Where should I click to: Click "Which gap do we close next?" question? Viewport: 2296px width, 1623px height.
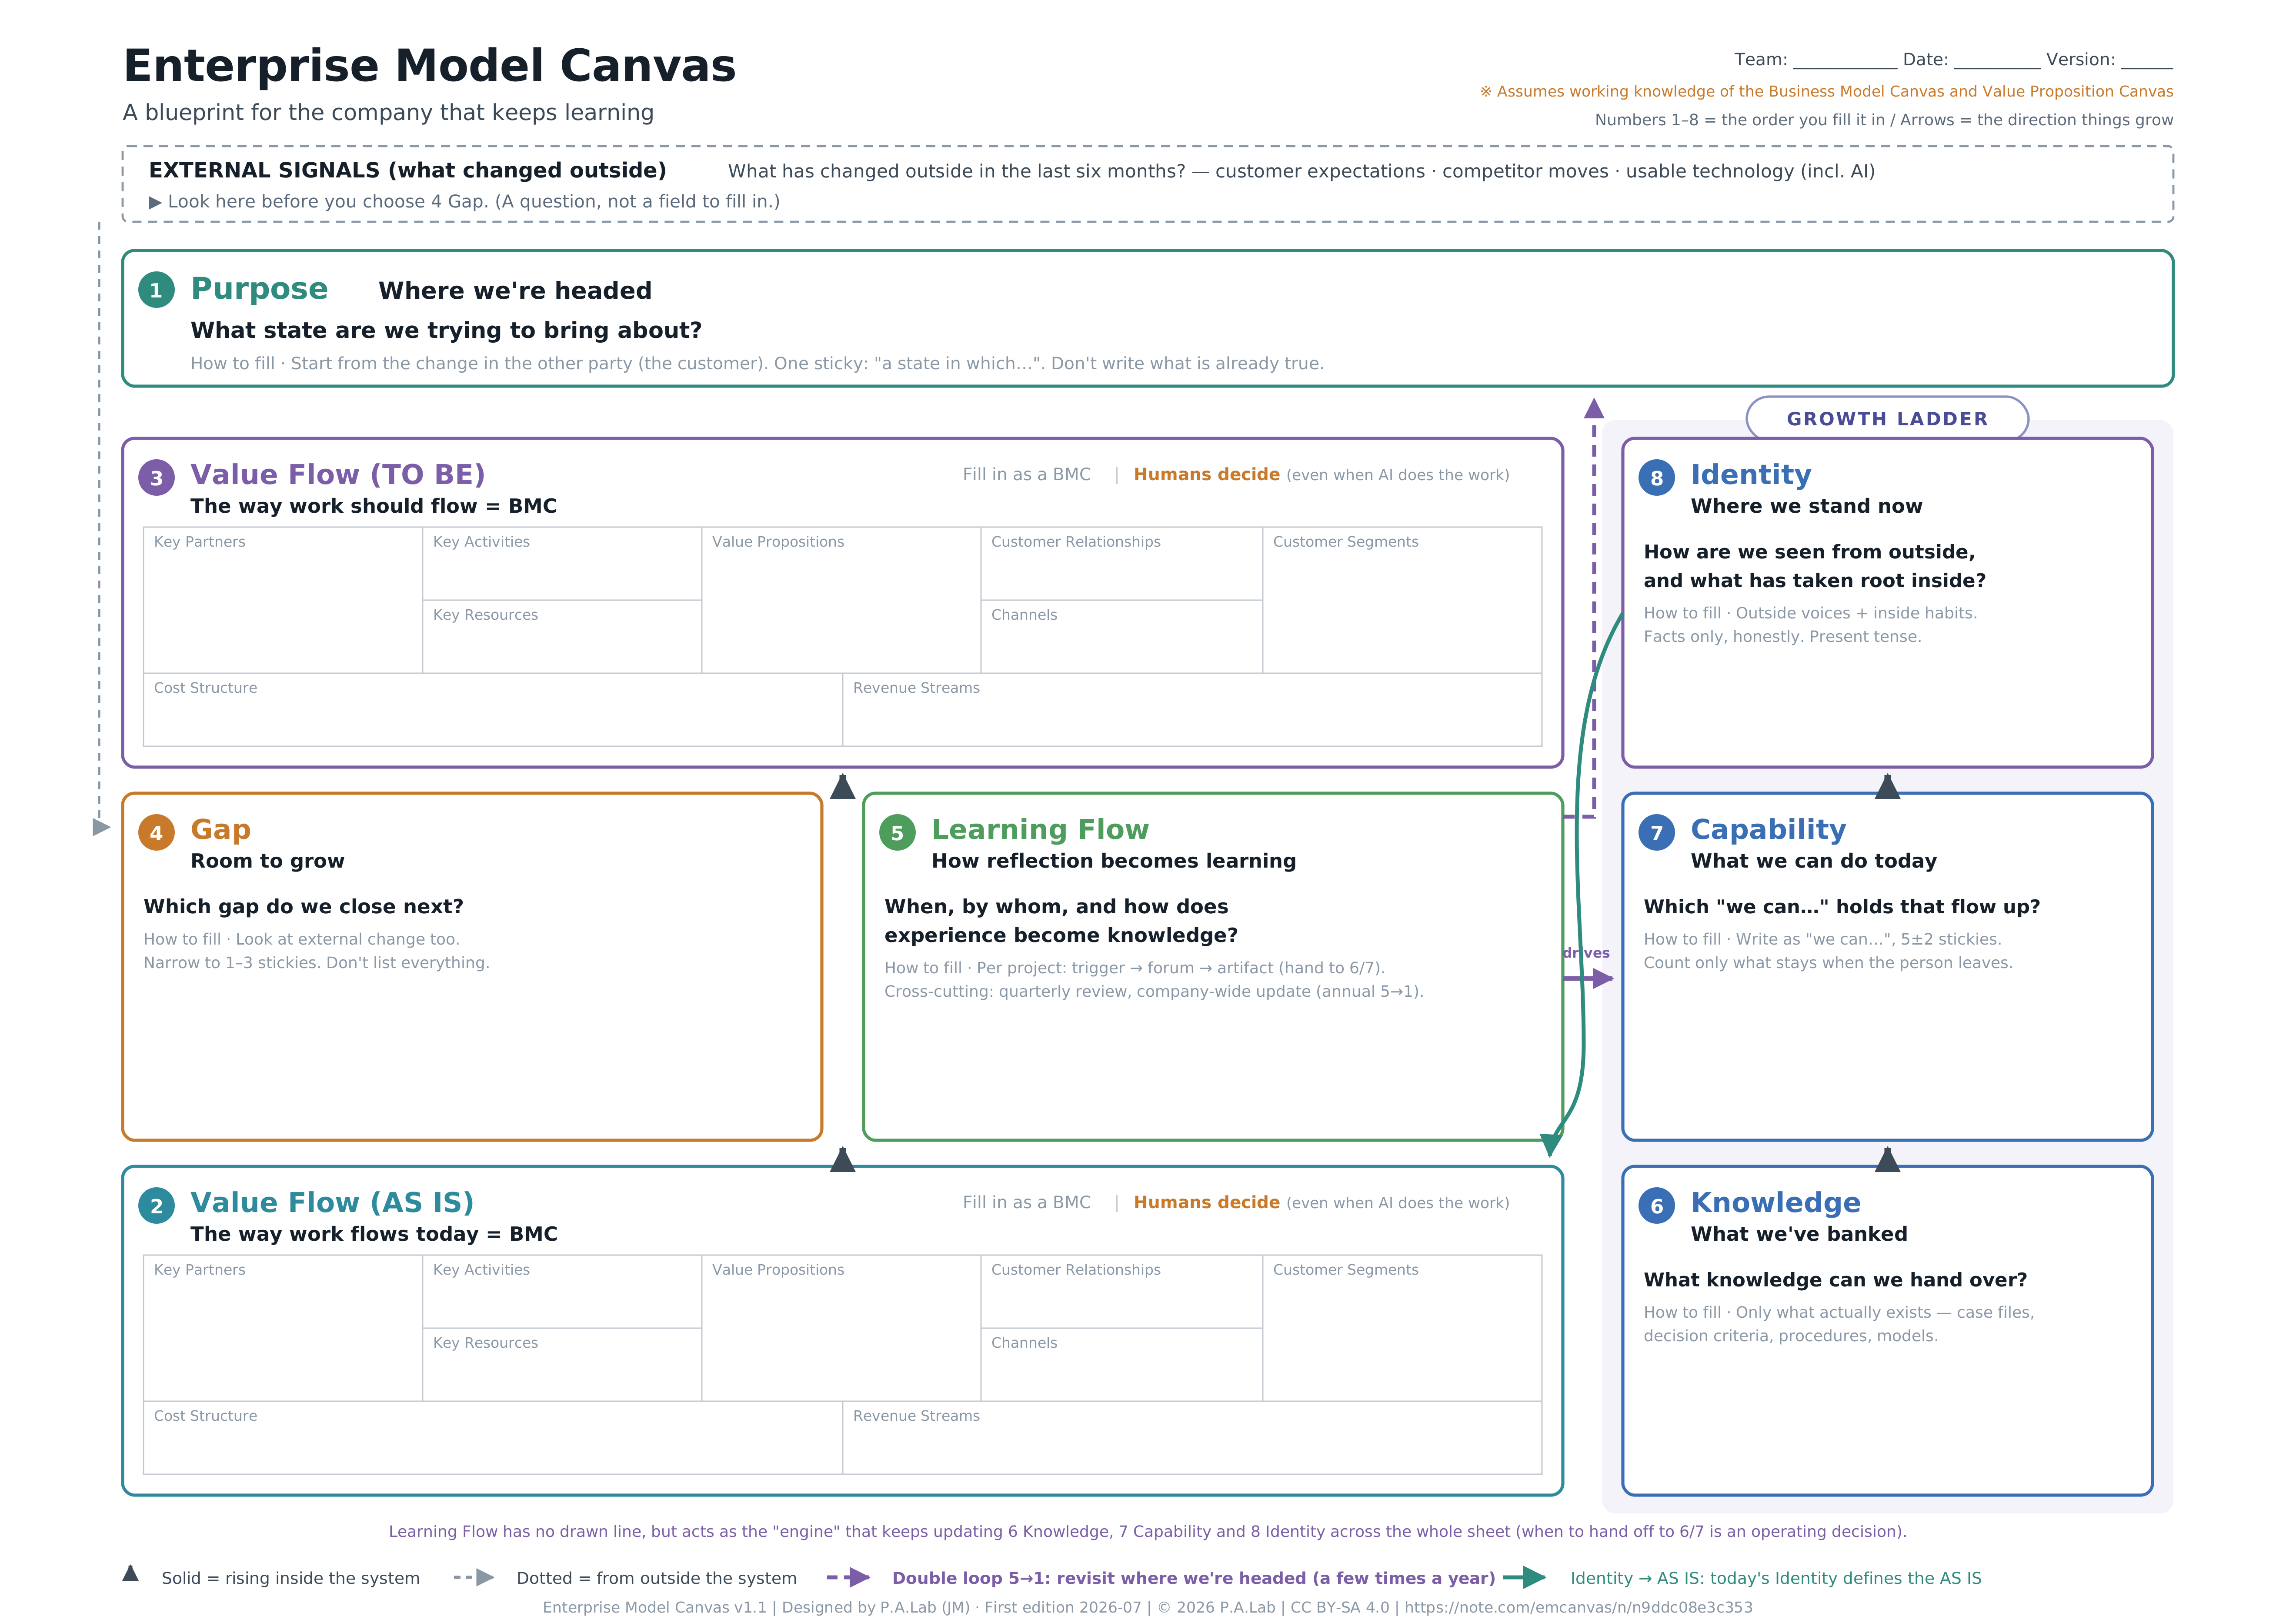click(303, 907)
